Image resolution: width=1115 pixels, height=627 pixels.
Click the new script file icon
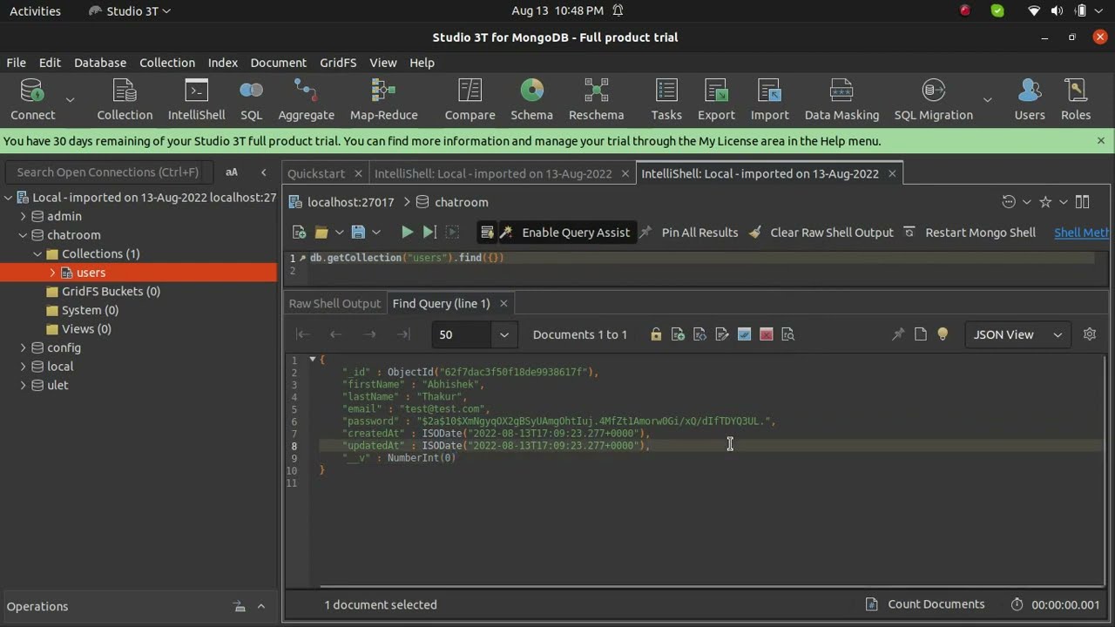click(x=300, y=233)
